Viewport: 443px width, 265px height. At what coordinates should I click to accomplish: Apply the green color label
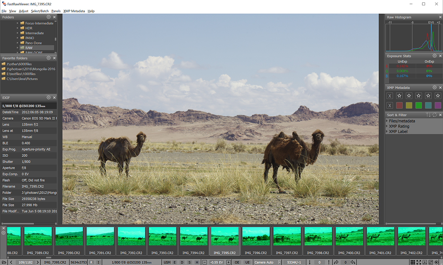pyautogui.click(x=418, y=105)
